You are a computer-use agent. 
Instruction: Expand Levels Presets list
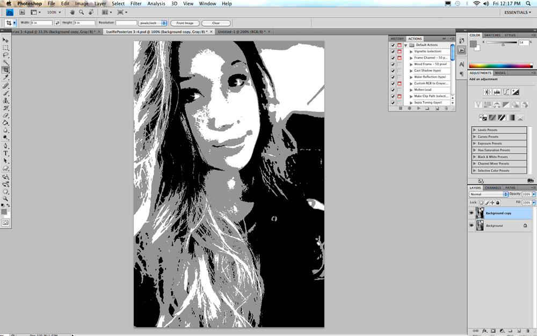pyautogui.click(x=474, y=130)
